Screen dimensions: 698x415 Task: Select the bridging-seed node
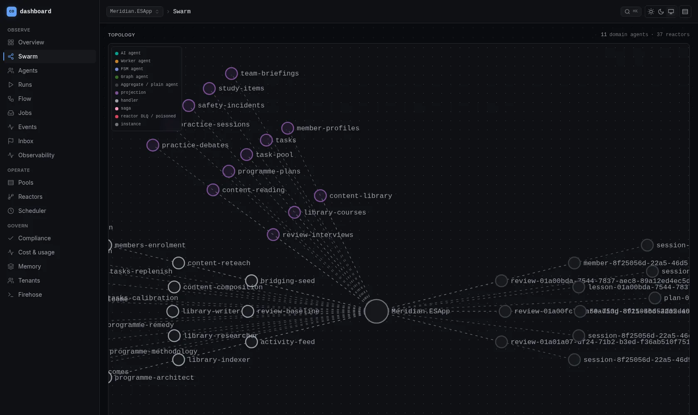251,281
